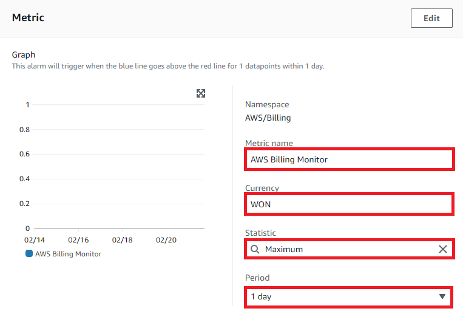This screenshot has height=317, width=463.
Task: Click the 02/20 axis date label
Action: point(166,240)
